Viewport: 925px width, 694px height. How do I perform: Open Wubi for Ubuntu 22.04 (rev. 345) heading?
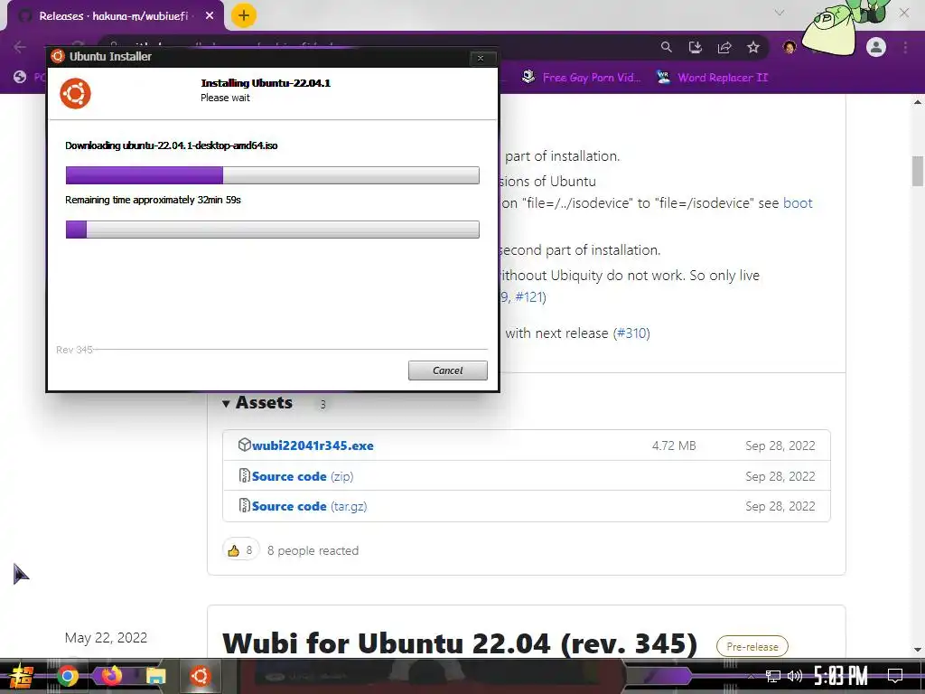click(x=460, y=643)
